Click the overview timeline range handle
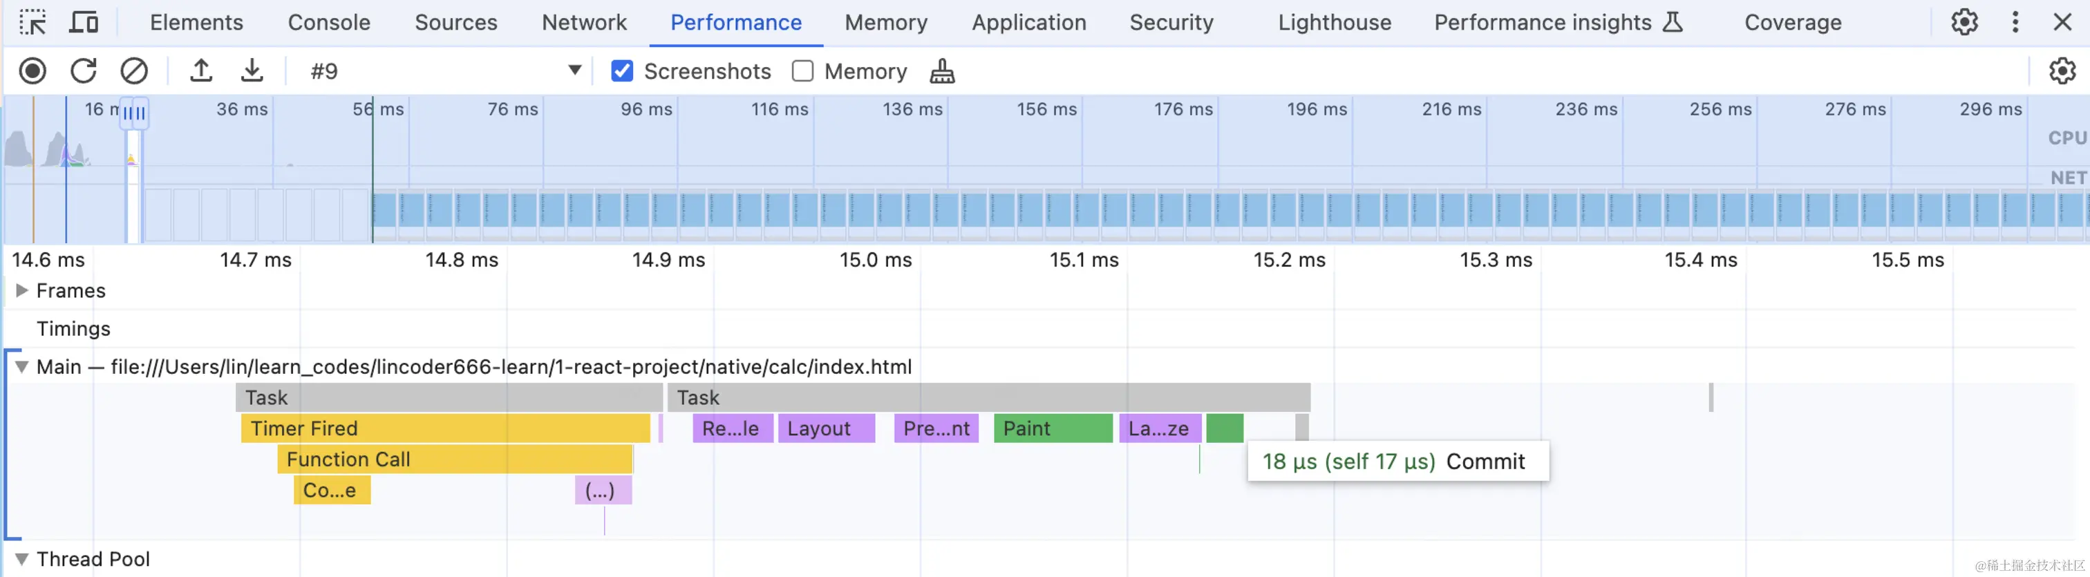The width and height of the screenshot is (2090, 577). coord(135,113)
